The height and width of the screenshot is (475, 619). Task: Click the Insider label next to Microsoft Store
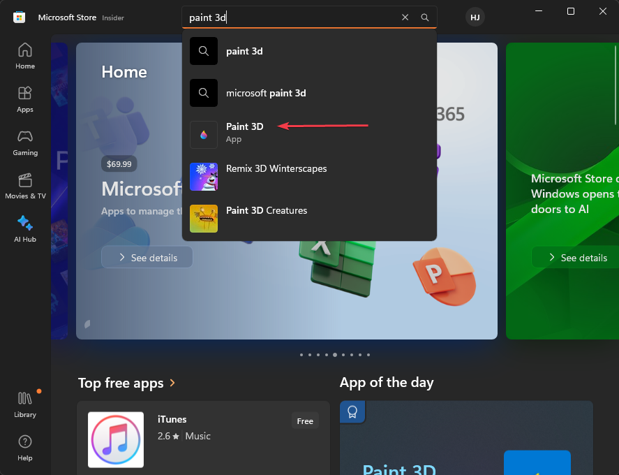pos(113,17)
